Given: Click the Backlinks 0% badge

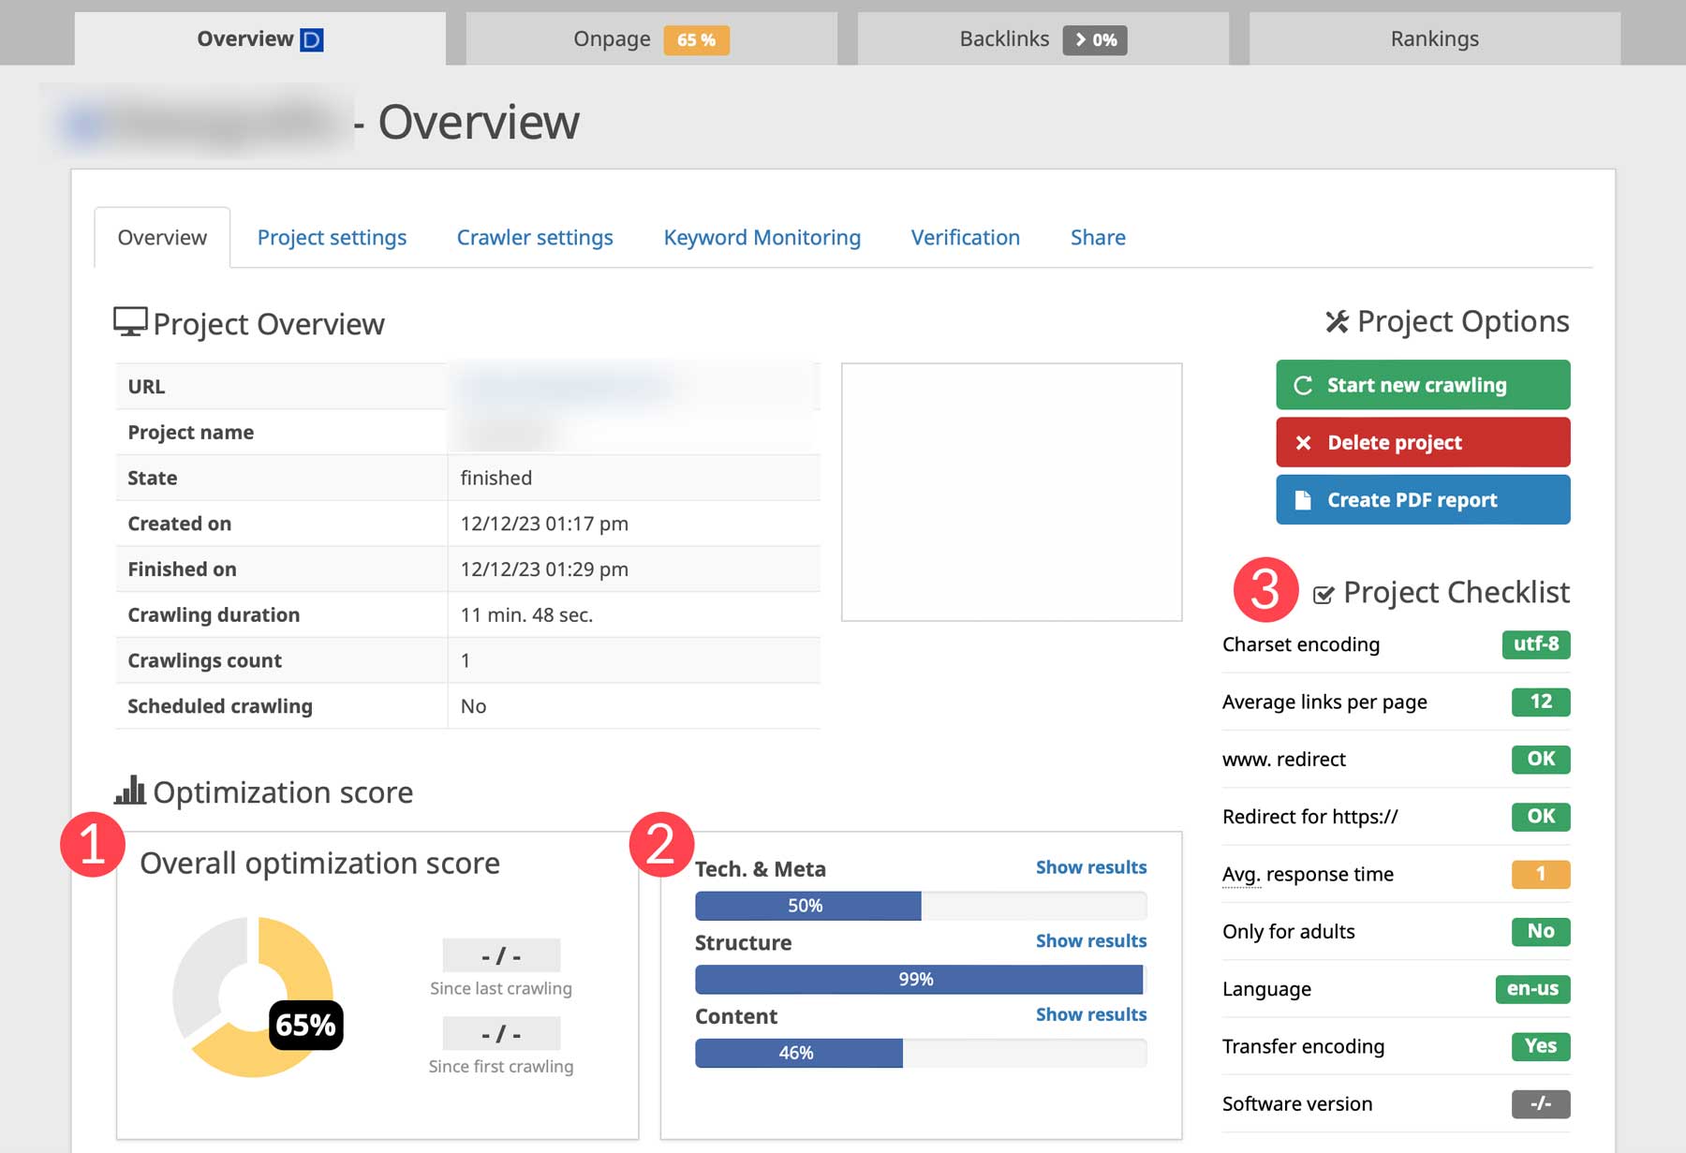Looking at the screenshot, I should pos(1094,40).
